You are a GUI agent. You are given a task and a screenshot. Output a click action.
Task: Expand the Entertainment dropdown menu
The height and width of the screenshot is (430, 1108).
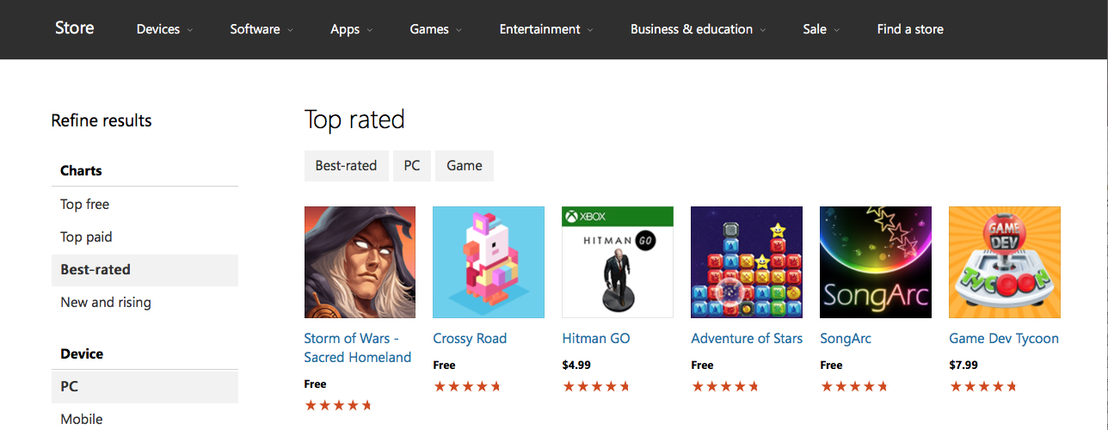pos(546,29)
